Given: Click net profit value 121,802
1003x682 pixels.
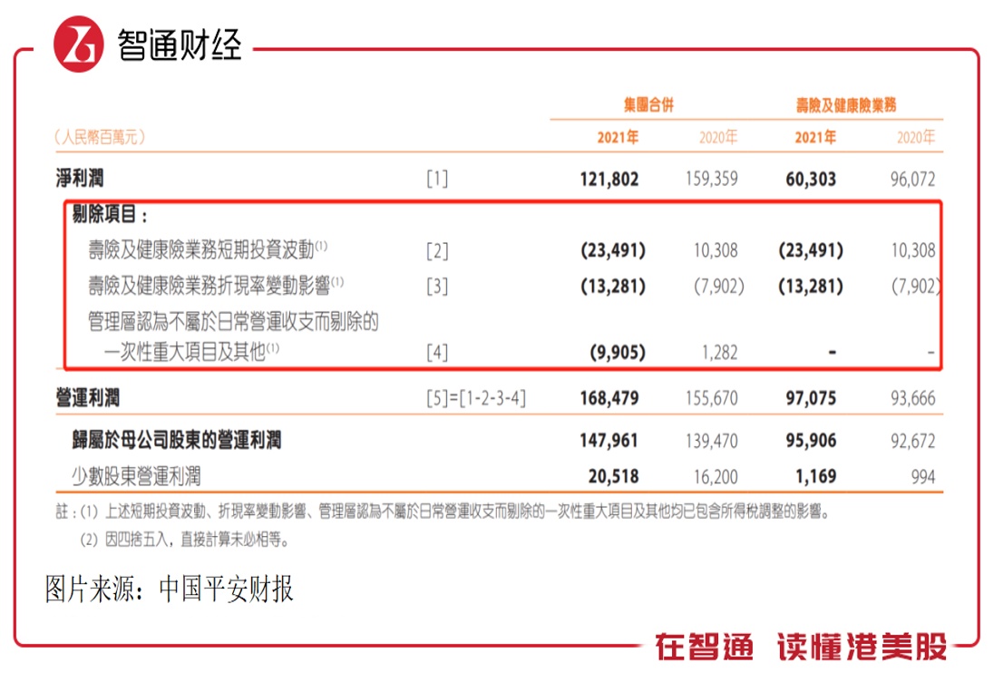Looking at the screenshot, I should (x=609, y=180).
